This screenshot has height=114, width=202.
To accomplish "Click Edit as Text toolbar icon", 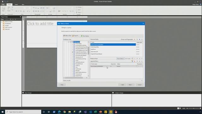I will tap(64, 36).
